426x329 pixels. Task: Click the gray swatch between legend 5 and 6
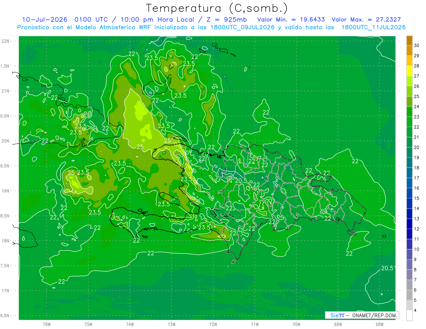409,295
